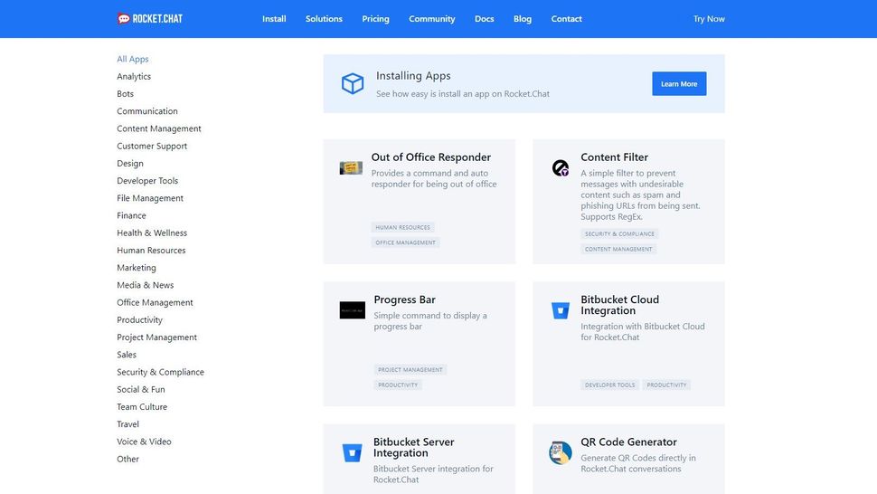Select the All Apps category
The height and width of the screenshot is (494, 877).
pyautogui.click(x=133, y=59)
